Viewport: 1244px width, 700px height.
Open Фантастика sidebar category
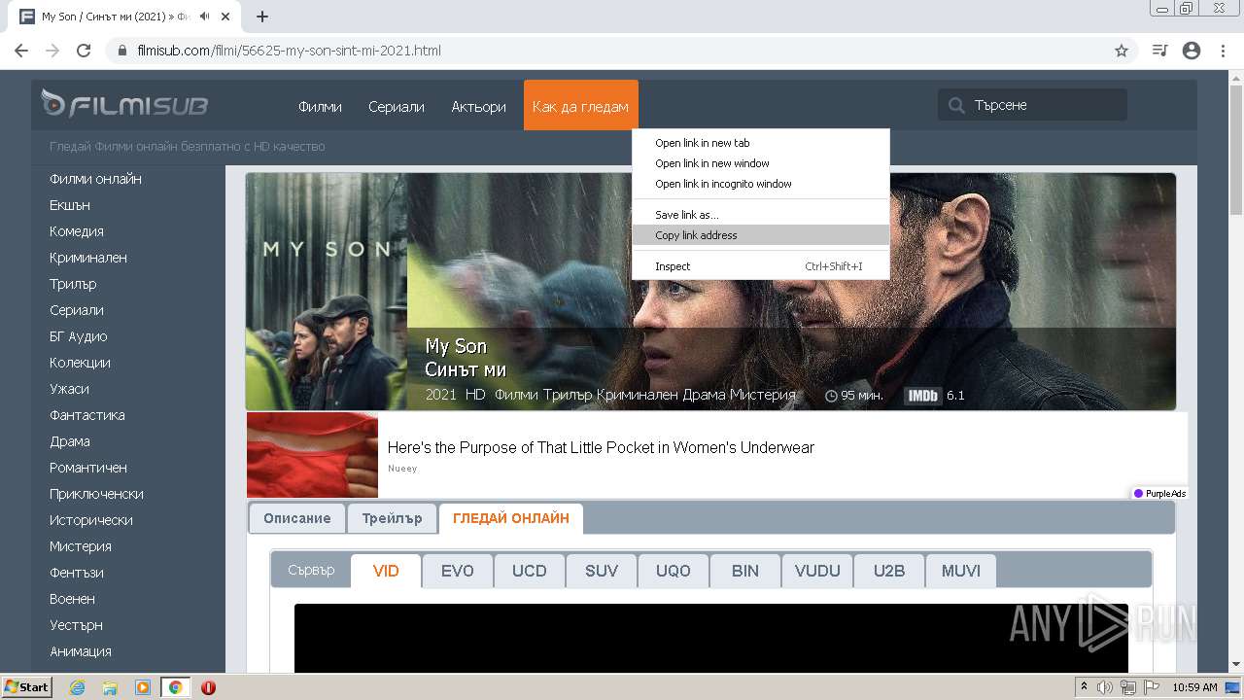coord(87,415)
